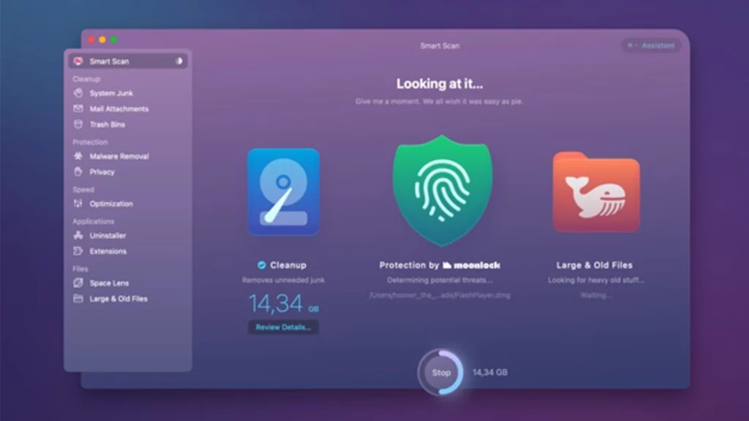Review Details of the 14,34 GB cleanup

[284, 327]
